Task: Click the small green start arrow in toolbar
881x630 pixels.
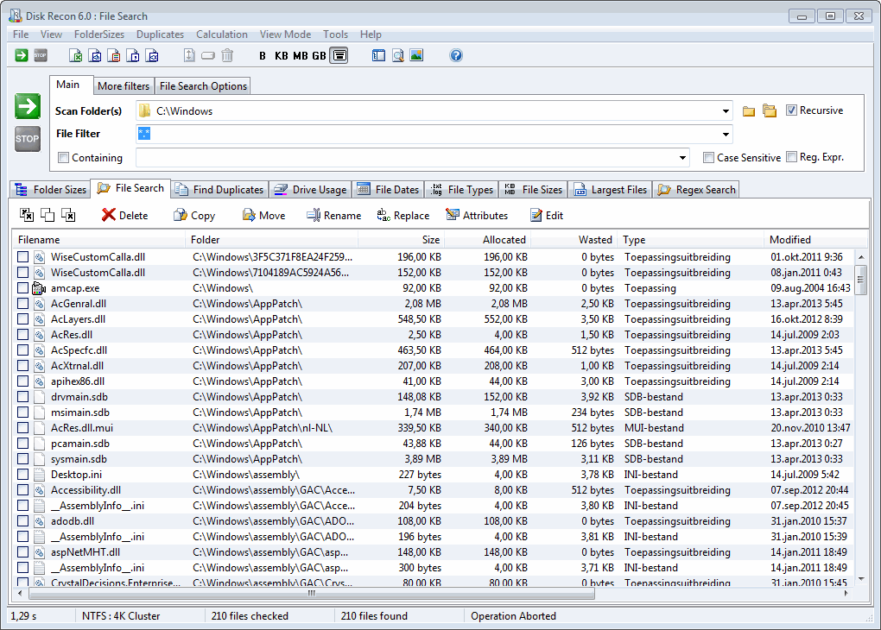Action: 22,55
